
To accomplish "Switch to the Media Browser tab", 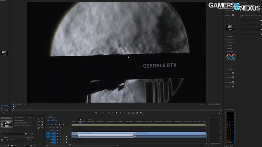I will 18,117.
